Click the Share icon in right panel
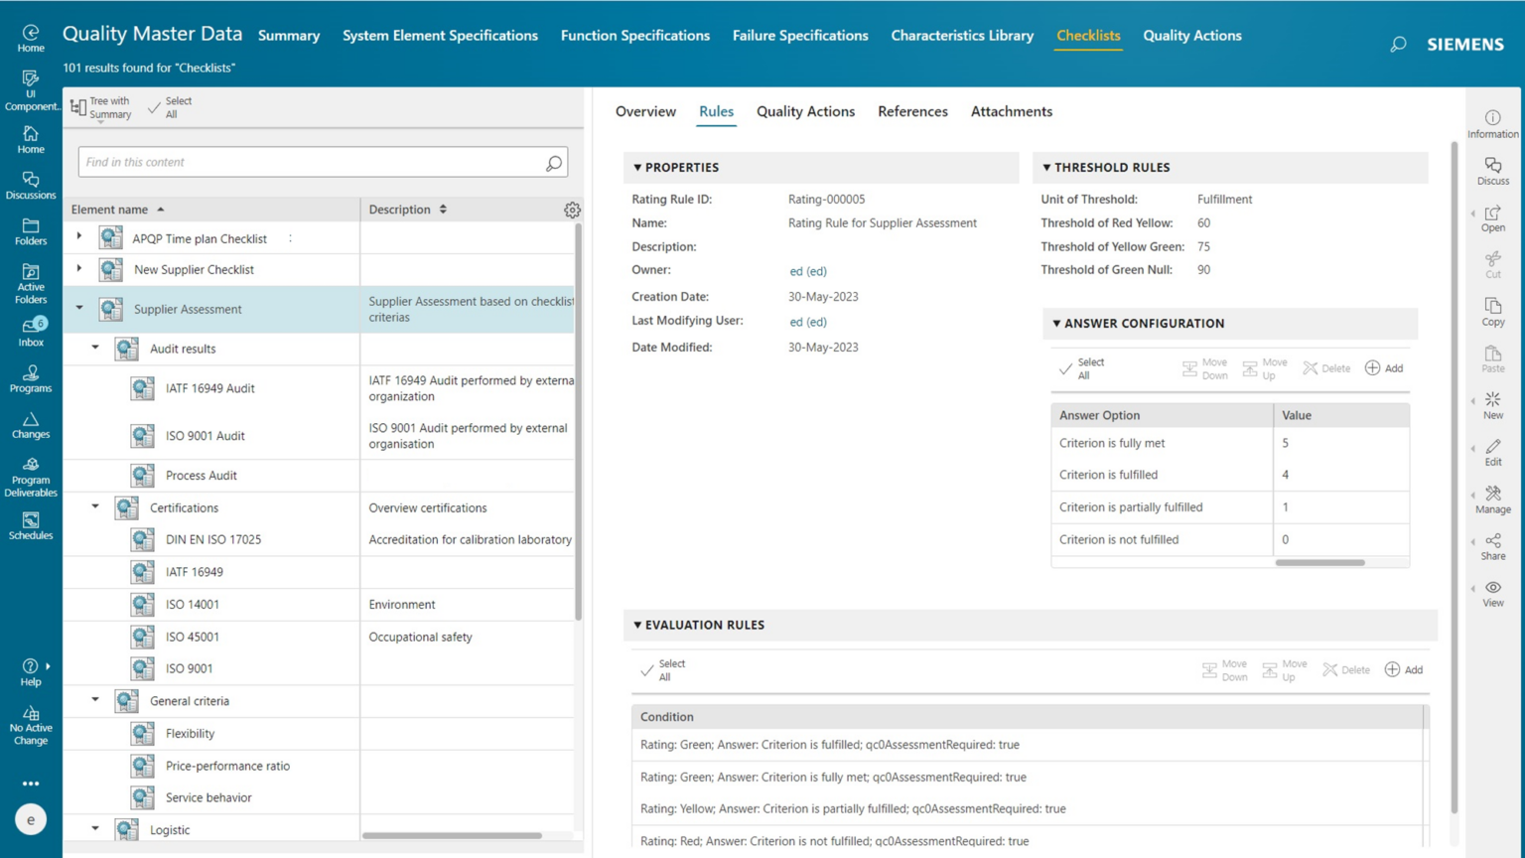Screen dimensions: 1525x858 (x=1493, y=542)
